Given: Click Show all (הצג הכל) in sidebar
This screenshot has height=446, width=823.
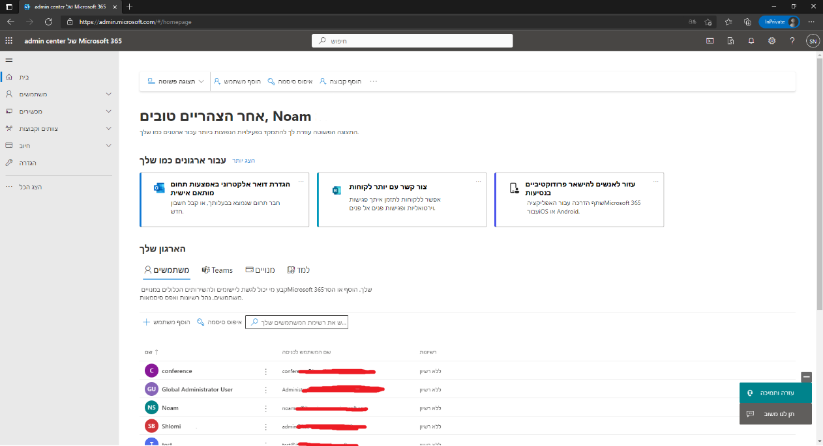Looking at the screenshot, I should (x=59, y=187).
